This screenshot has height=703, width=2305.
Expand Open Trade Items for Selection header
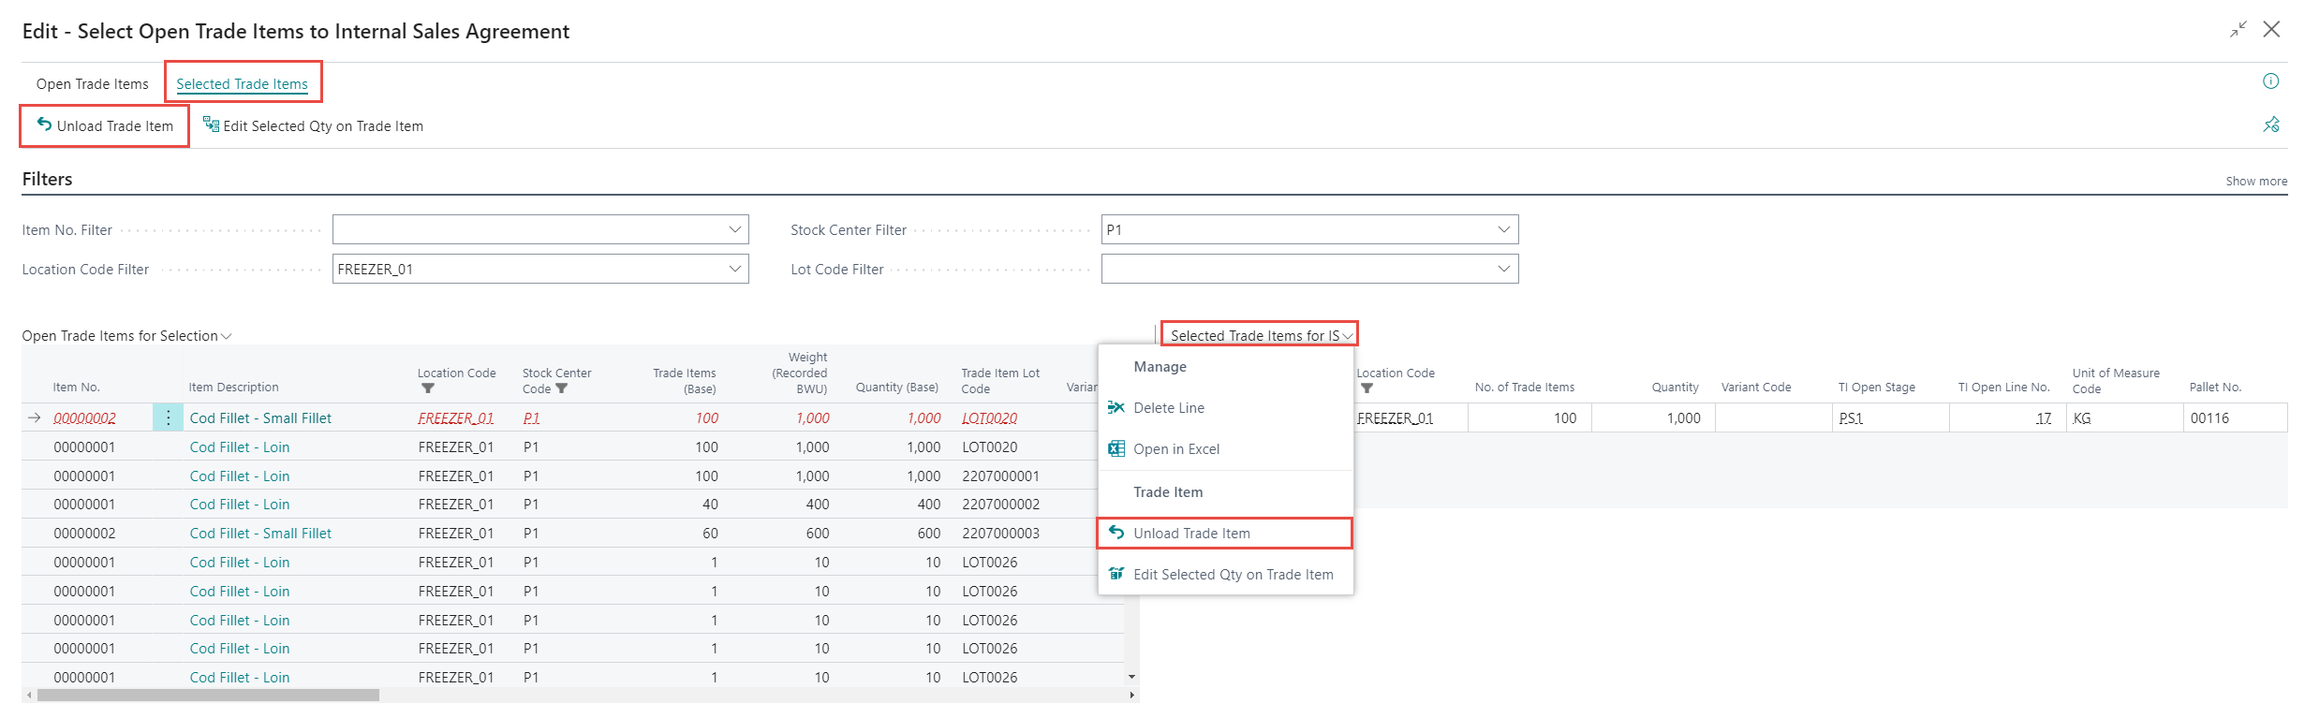pyautogui.click(x=126, y=336)
